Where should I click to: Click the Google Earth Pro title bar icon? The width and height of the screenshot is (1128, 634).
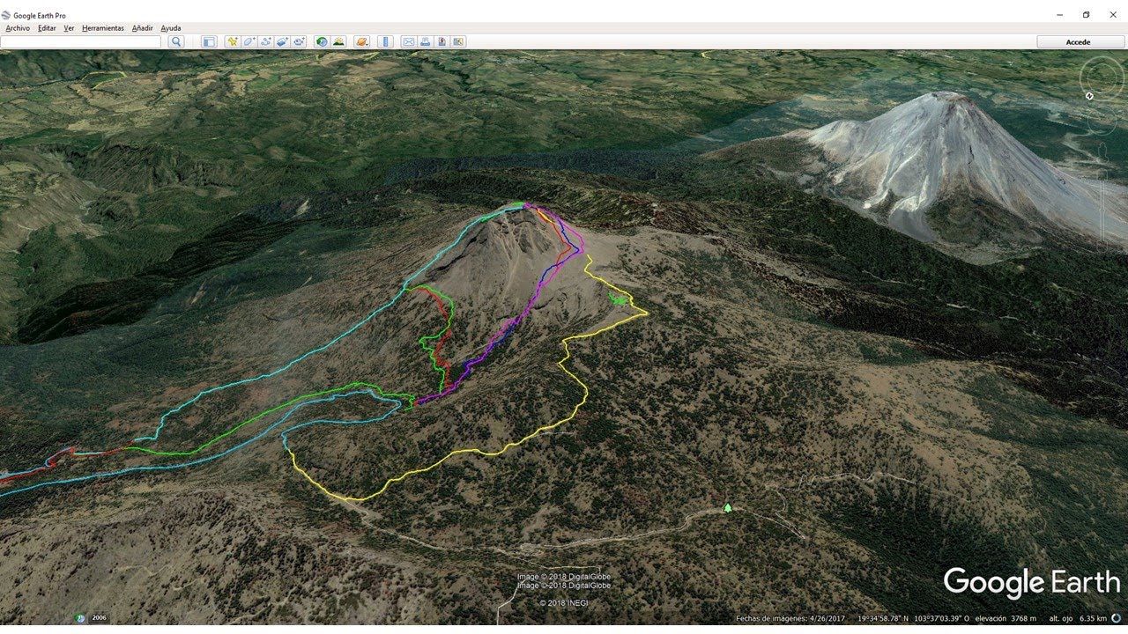tap(6, 15)
